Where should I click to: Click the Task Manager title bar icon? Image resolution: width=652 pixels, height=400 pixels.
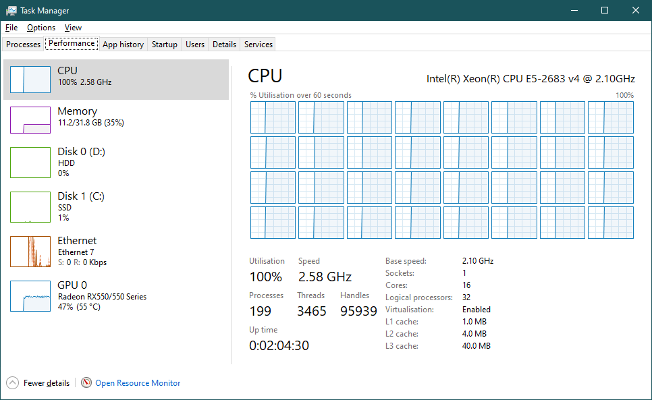coord(11,11)
